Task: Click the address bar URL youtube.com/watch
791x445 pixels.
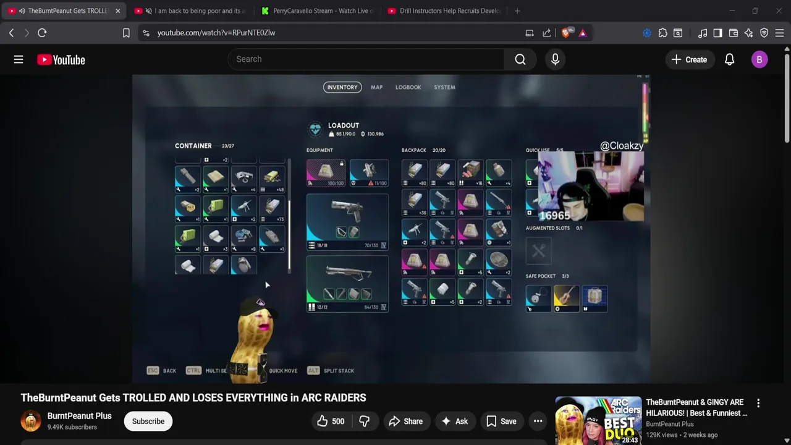Action: click(216, 33)
